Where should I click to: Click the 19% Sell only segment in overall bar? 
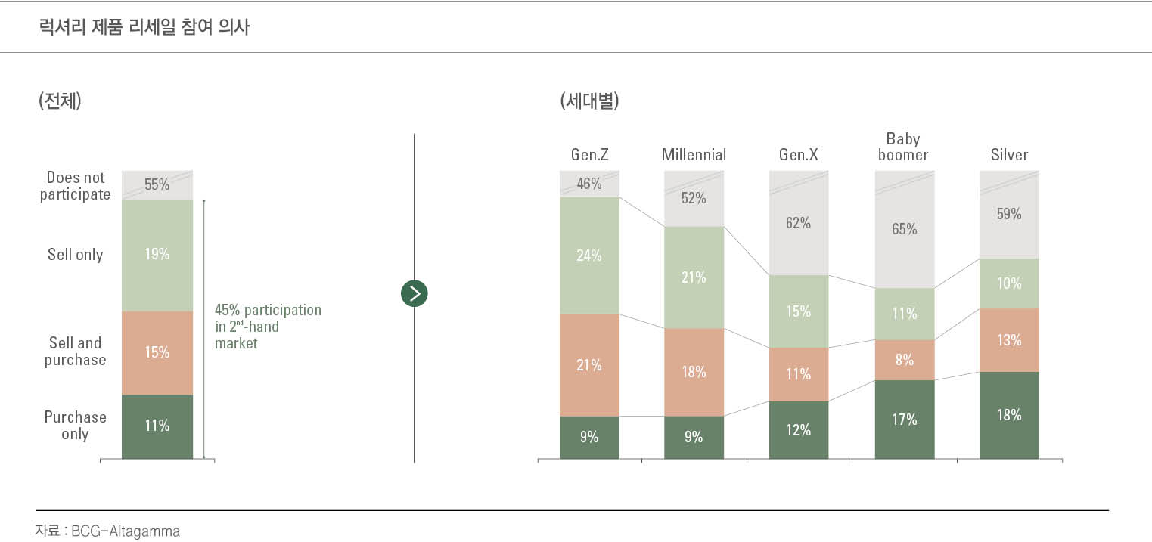click(x=157, y=255)
